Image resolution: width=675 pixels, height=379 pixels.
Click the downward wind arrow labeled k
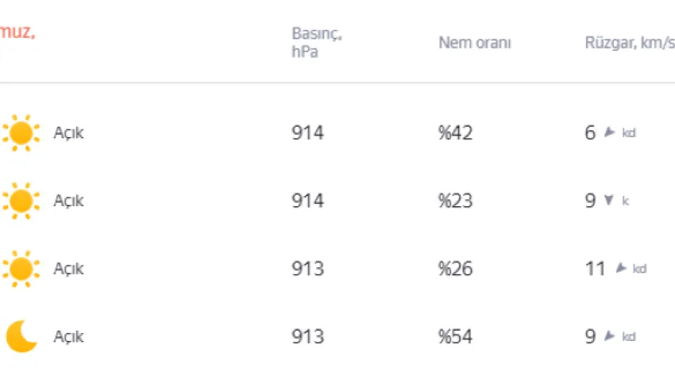(609, 201)
